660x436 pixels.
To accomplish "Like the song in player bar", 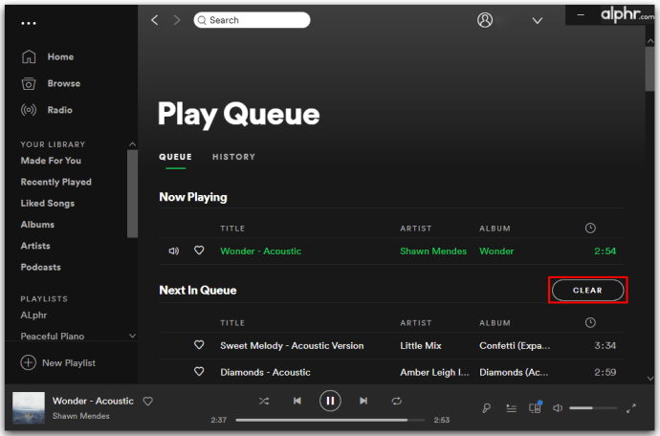I will tap(147, 401).
